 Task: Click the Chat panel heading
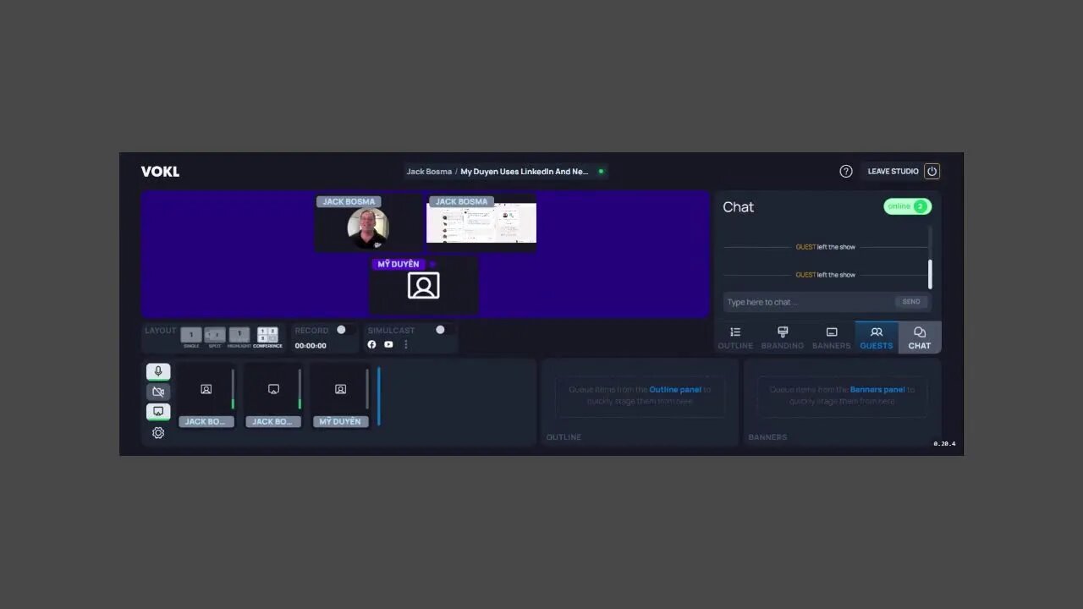click(x=738, y=207)
